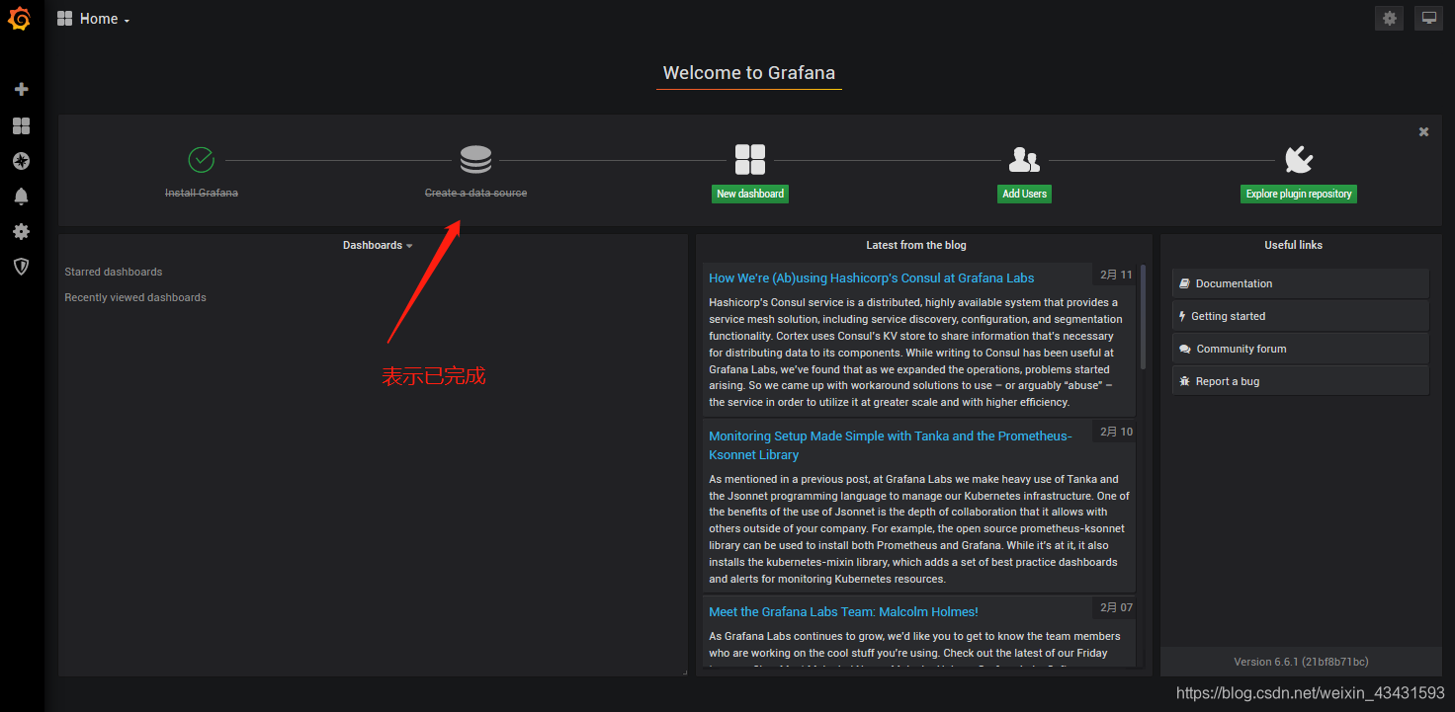Screen dimensions: 1455x712
Task: Click the Add Users button
Action: [x=1024, y=194]
